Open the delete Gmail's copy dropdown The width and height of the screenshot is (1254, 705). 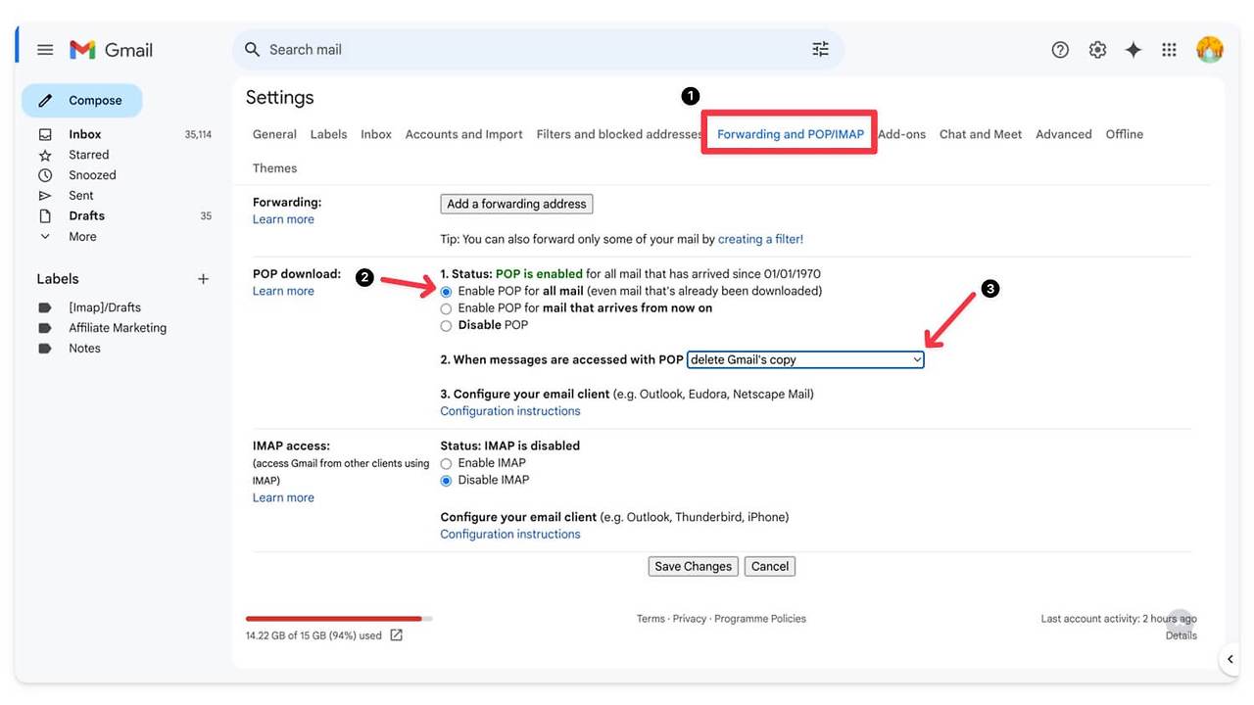point(805,359)
